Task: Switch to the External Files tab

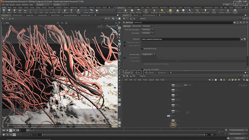Action: tap(137, 26)
